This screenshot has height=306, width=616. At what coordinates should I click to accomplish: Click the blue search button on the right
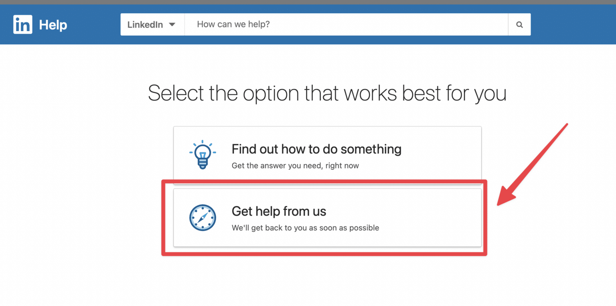pyautogui.click(x=519, y=24)
